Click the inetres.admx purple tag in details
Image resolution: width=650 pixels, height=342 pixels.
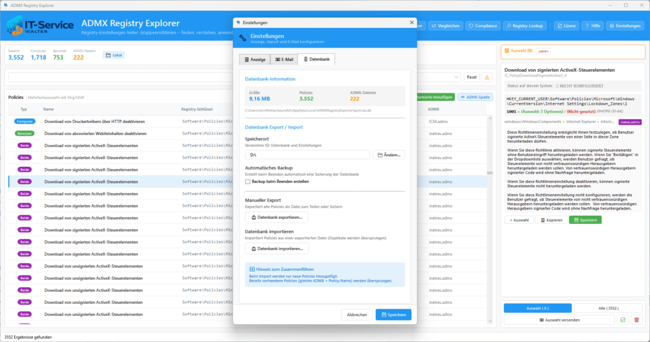click(630, 122)
